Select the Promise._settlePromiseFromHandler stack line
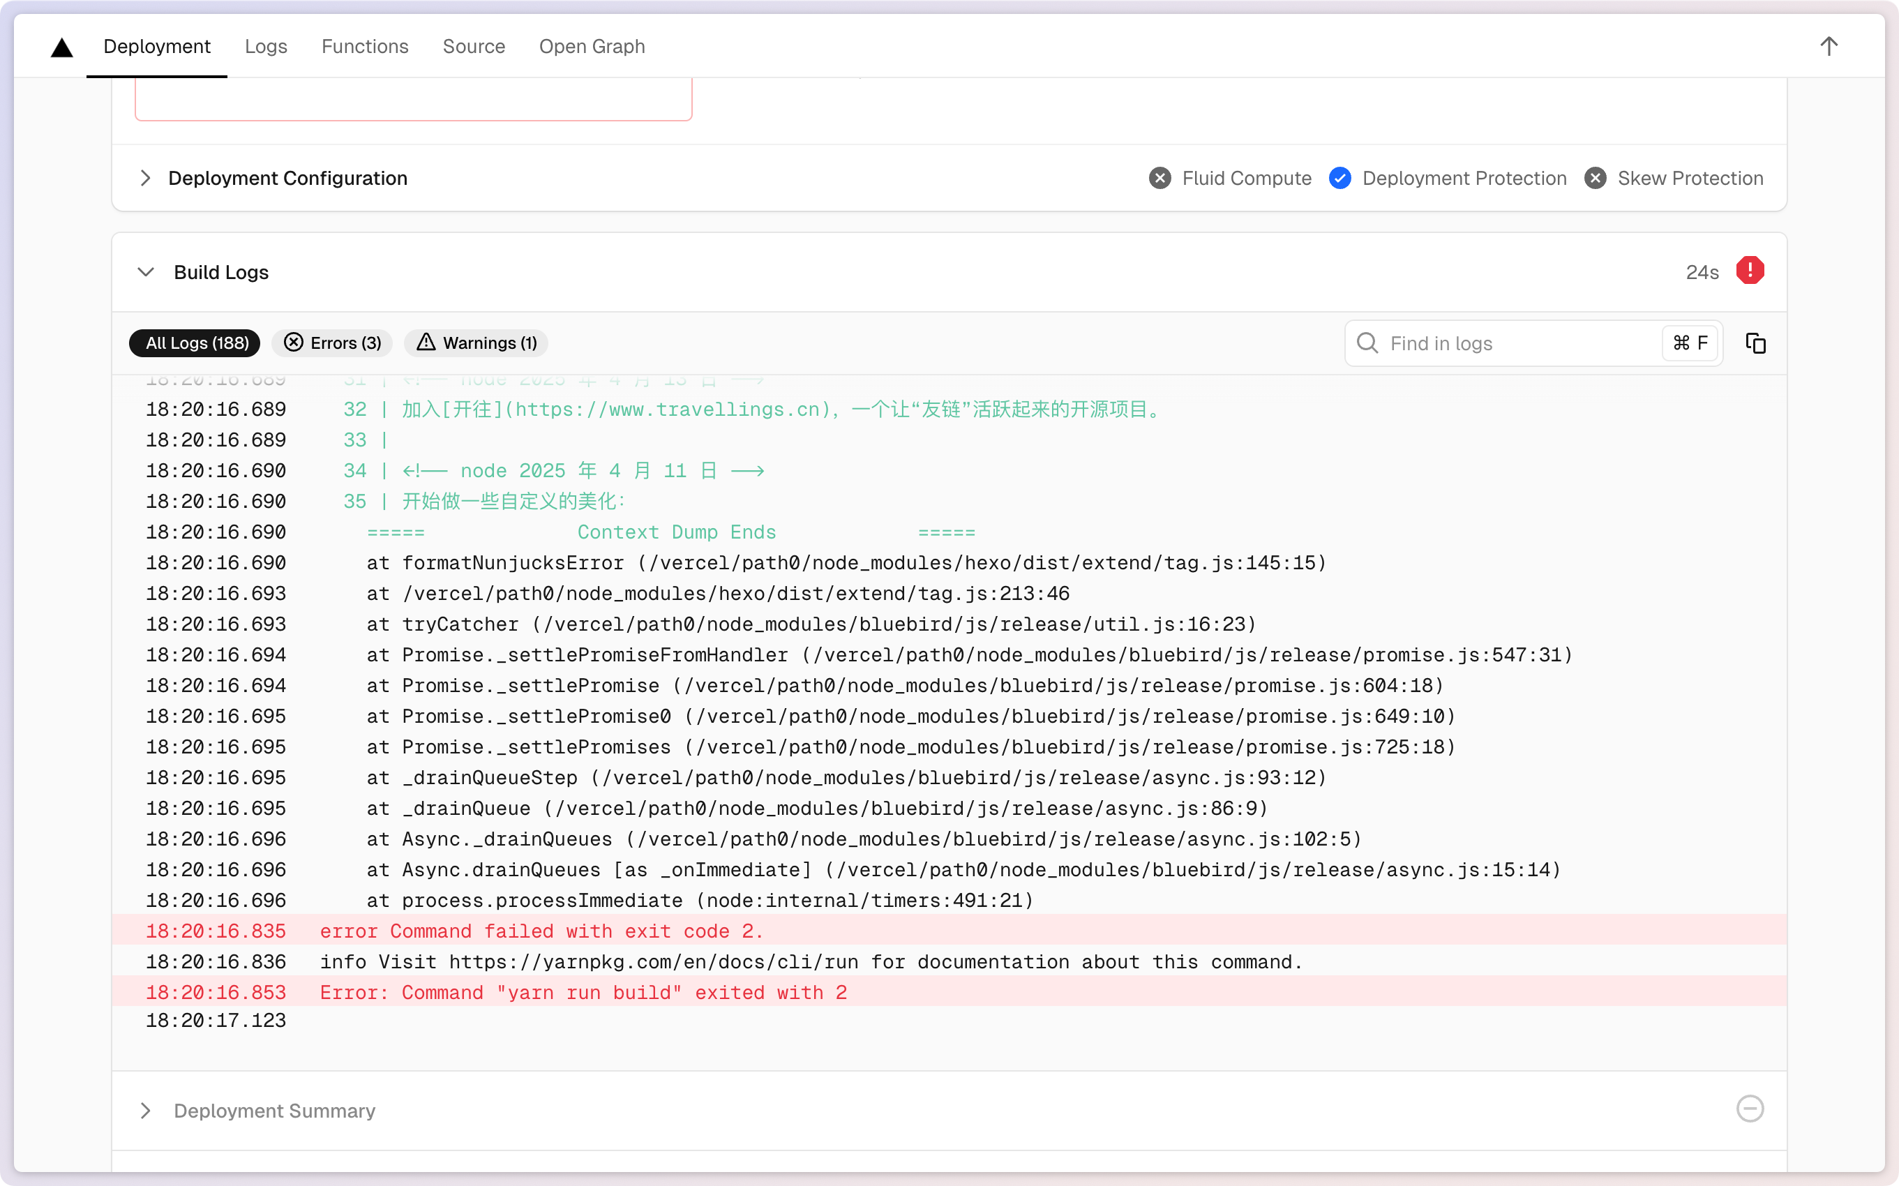 (949, 655)
